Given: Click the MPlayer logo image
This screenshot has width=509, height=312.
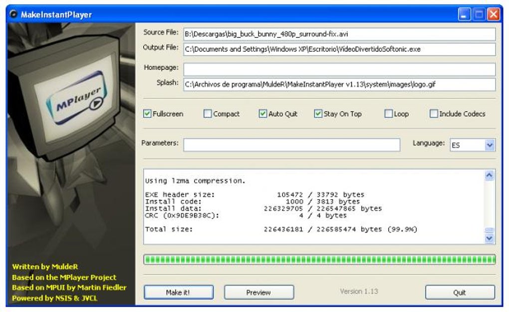Looking at the screenshot, I should point(77,98).
